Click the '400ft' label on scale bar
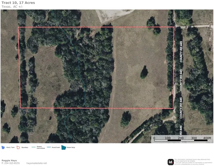Screen dimensions: 214x166 tap(207, 138)
